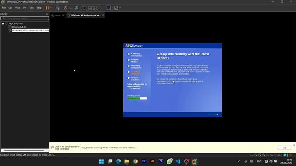The height and width of the screenshot is (166, 296).
Task: Open the File menu
Action: pyautogui.click(x=4, y=8)
